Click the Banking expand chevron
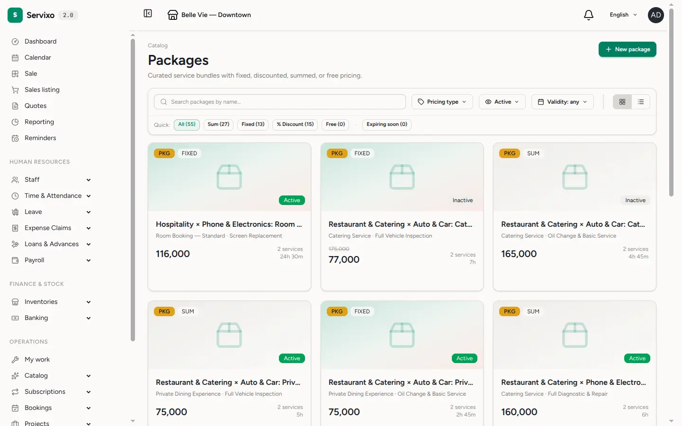 point(89,318)
